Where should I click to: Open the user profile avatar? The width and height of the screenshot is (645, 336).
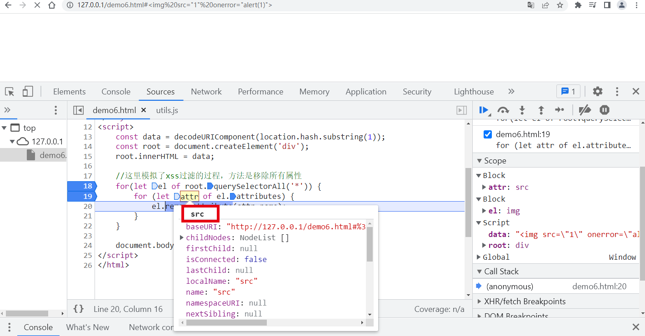[x=622, y=5]
